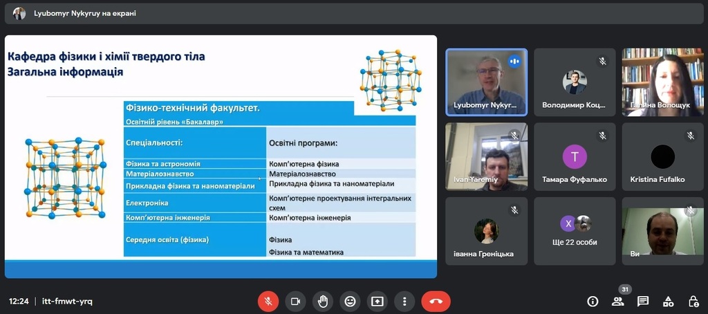Toggle the camera on or off
Viewport: 708px width, 314px height.
295,302
